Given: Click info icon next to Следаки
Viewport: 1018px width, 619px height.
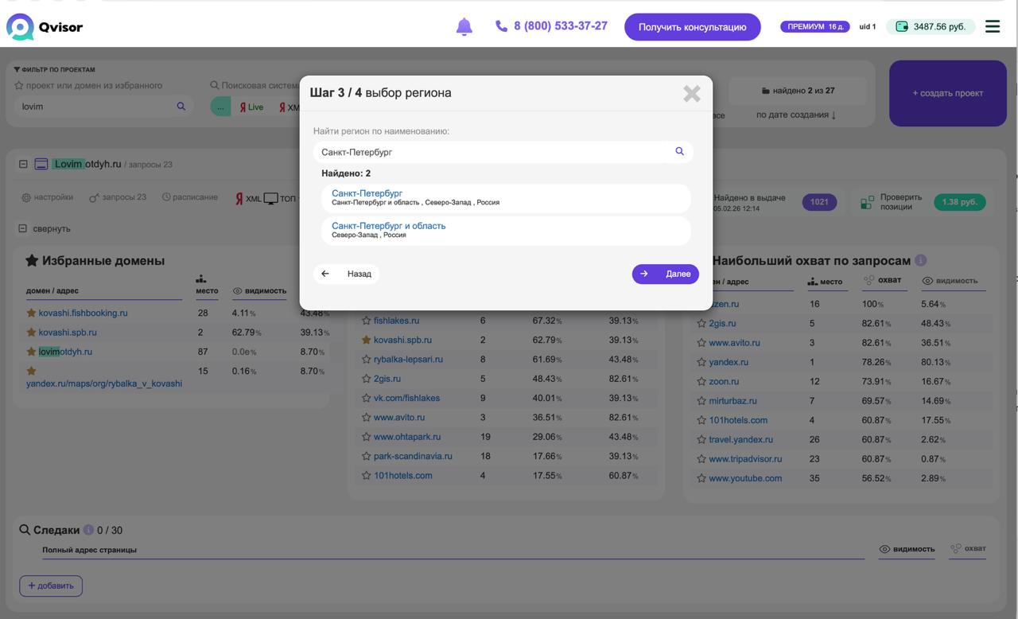Looking at the screenshot, I should [88, 530].
